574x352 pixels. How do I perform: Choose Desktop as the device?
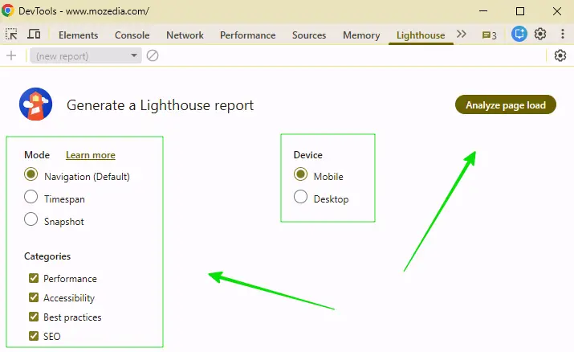tap(301, 198)
